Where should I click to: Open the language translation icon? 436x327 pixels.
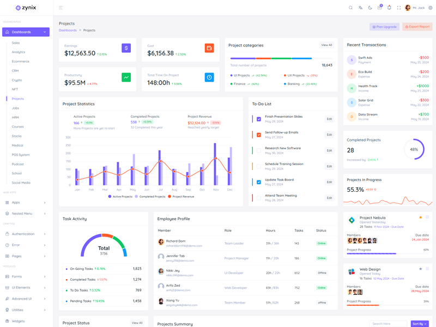(360, 8)
